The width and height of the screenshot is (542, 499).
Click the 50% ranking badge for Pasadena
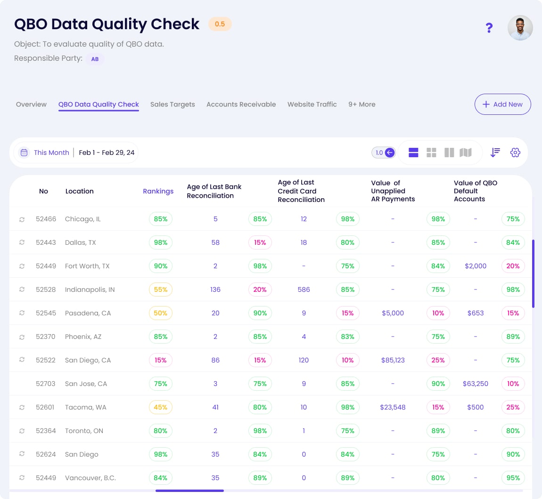160,313
